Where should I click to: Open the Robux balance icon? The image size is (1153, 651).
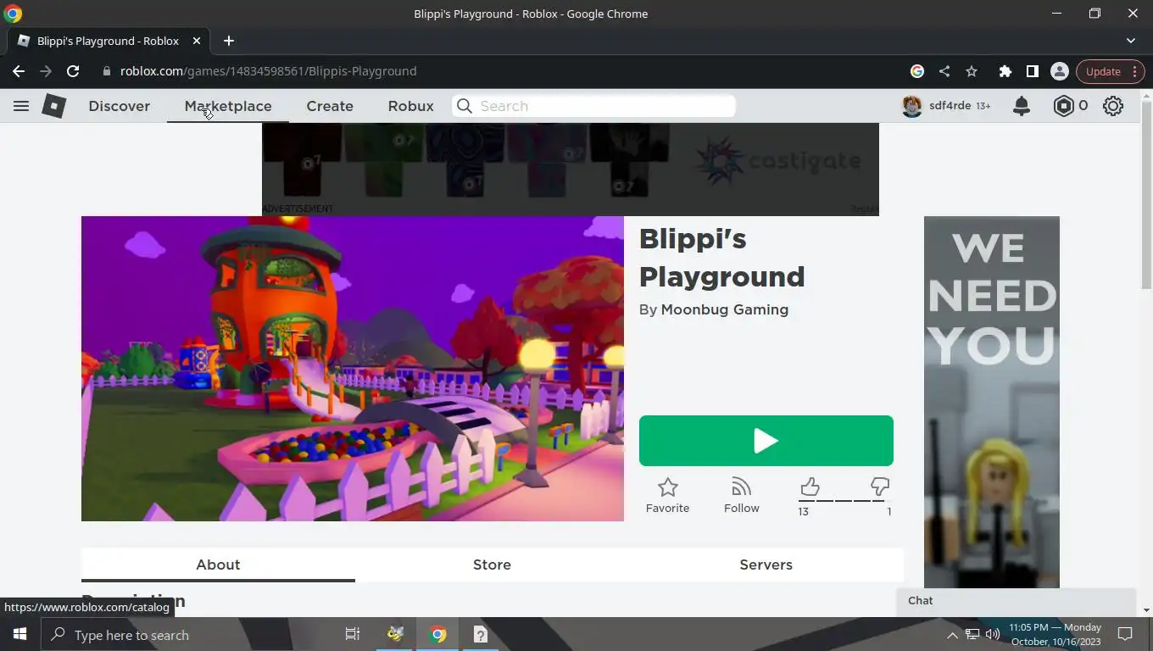point(1063,106)
